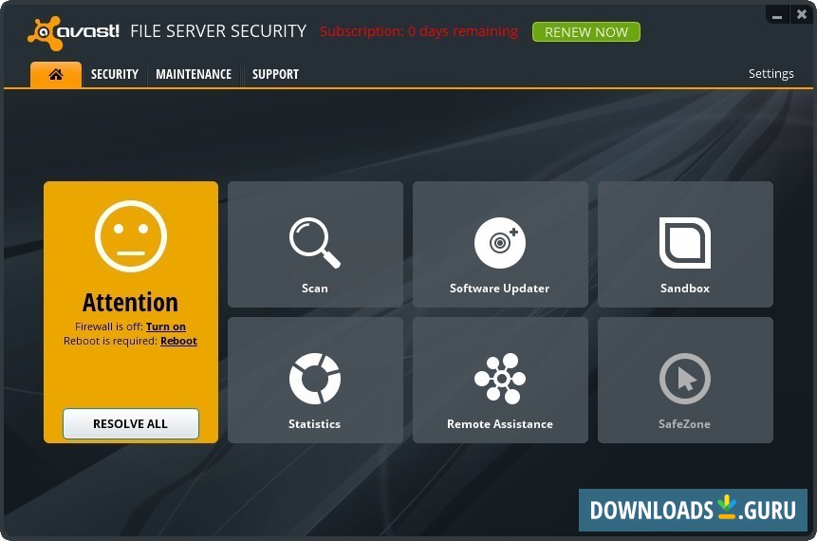Click the Turn on firewall link
This screenshot has height=541, width=817.
(x=166, y=326)
